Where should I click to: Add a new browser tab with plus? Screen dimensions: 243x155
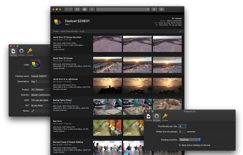click(182, 11)
